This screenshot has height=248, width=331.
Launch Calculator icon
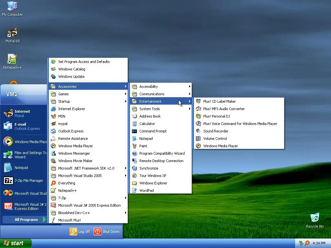(134, 124)
